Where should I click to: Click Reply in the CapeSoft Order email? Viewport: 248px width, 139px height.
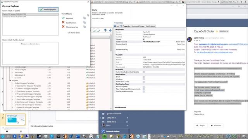(200, 125)
